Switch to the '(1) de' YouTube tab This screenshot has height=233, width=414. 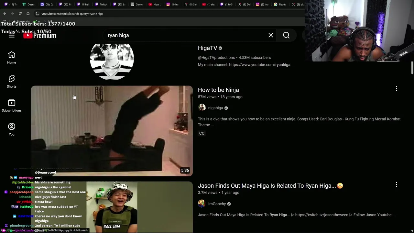tap(208, 5)
